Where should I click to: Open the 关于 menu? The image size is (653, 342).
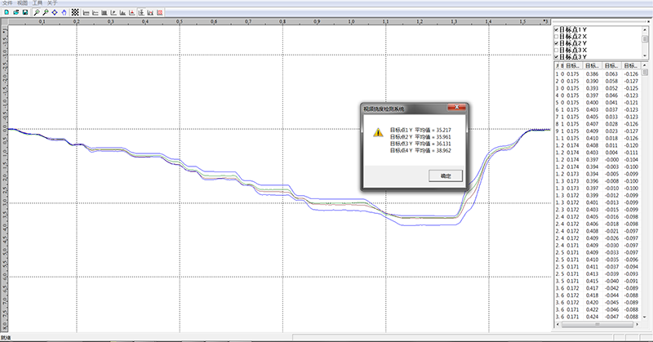(52, 3)
